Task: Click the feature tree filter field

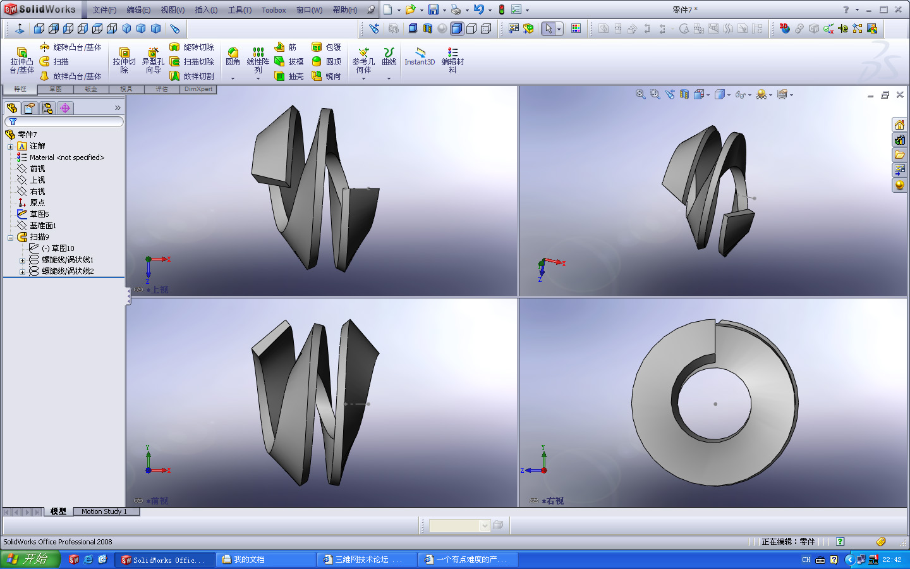Action: [64, 121]
